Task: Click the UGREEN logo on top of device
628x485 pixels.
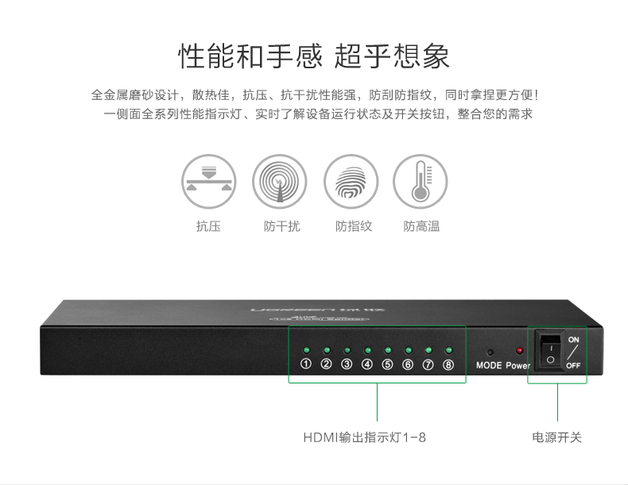Action: [318, 310]
